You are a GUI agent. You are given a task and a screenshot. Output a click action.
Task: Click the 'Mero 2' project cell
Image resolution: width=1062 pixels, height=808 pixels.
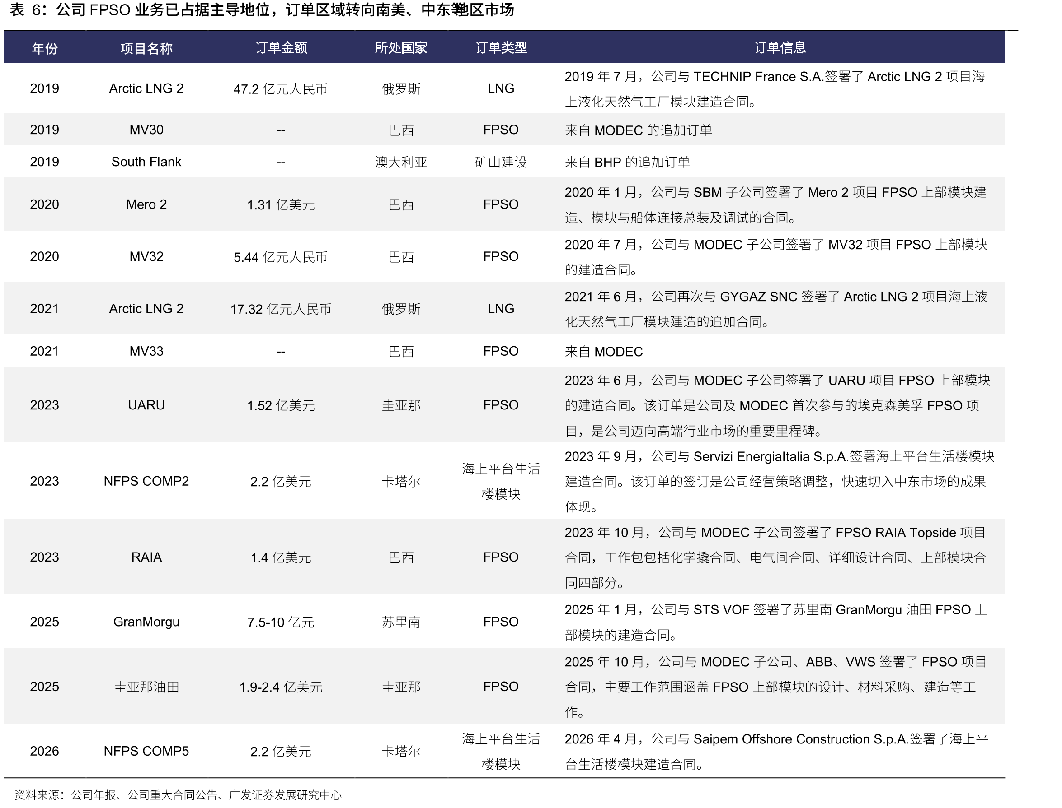146,204
